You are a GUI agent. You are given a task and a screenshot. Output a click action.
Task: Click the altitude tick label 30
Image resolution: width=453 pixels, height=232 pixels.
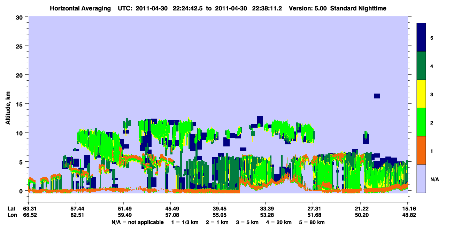(x=20, y=17)
